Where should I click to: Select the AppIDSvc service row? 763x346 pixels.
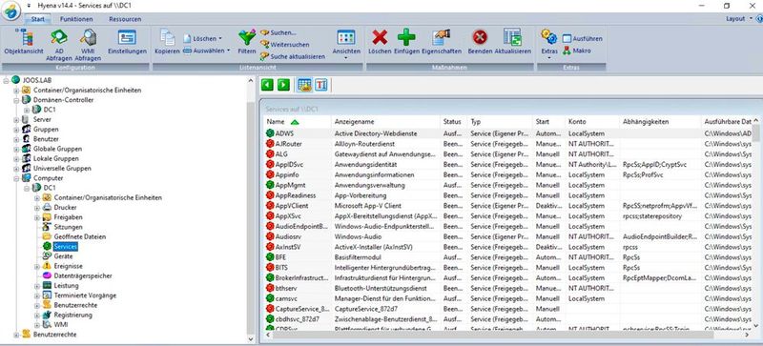click(508, 165)
